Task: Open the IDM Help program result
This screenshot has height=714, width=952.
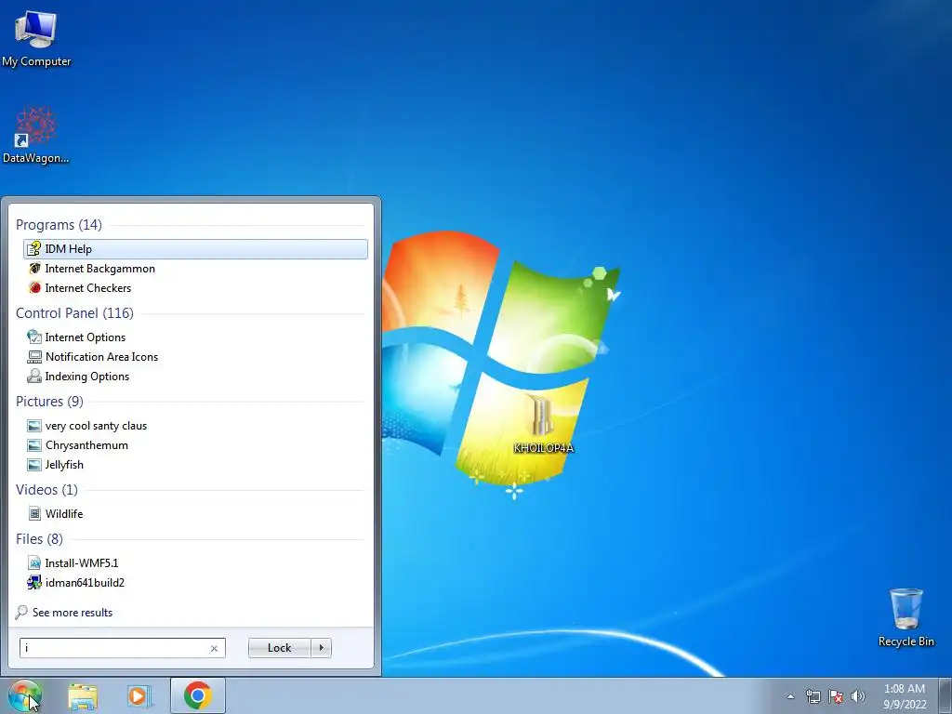Action: pos(195,249)
